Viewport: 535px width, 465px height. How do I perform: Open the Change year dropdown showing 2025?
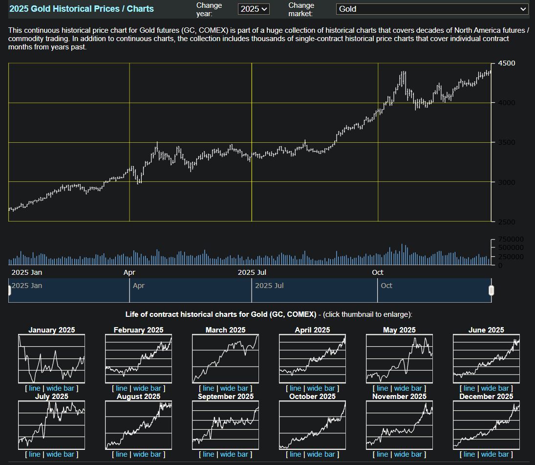(254, 9)
